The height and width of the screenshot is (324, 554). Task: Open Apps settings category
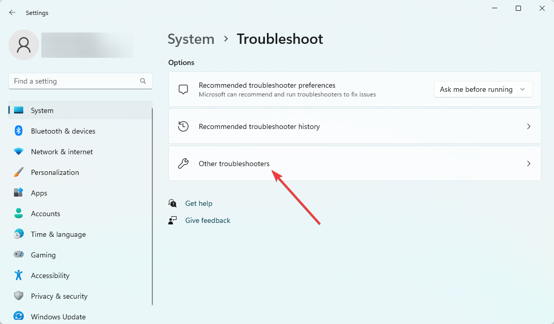click(x=80, y=193)
